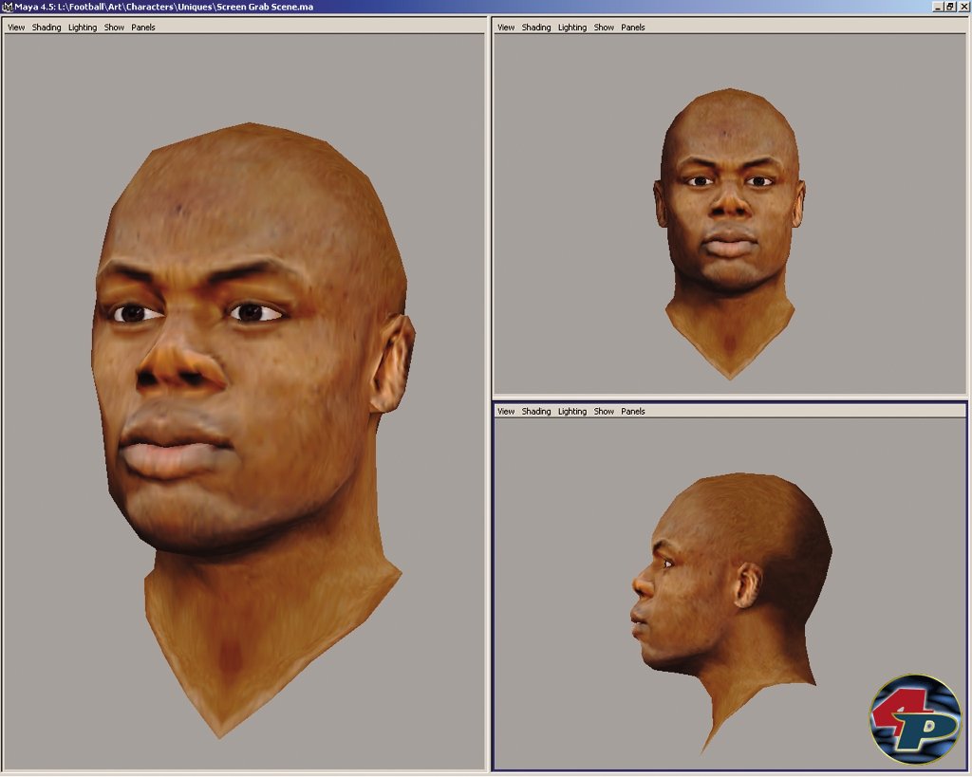972x777 pixels.
Task: Click the 4P logo badge
Action: 915,719
